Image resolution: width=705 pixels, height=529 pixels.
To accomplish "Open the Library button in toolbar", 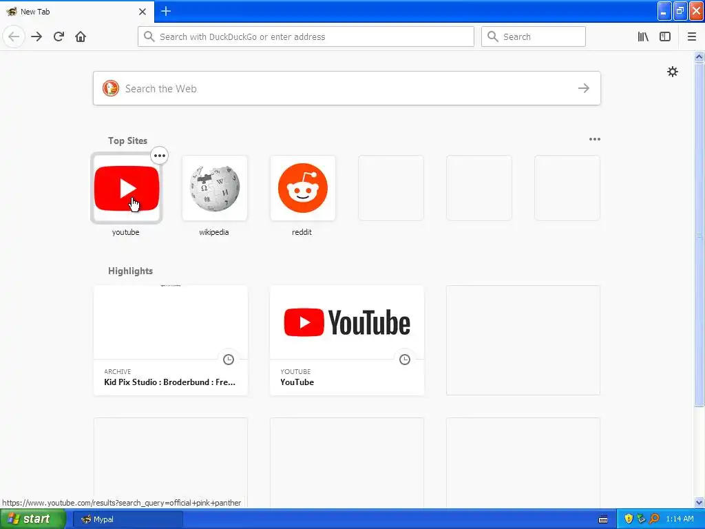I will [x=643, y=37].
